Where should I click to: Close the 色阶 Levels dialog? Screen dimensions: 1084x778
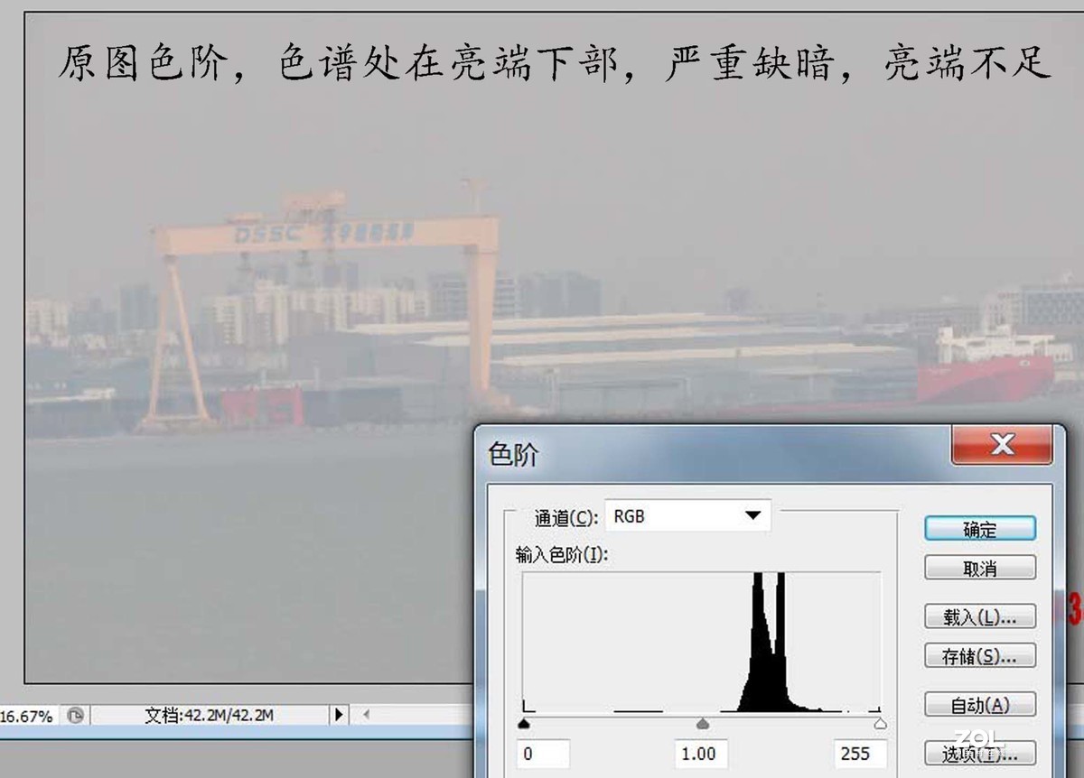[x=1001, y=444]
